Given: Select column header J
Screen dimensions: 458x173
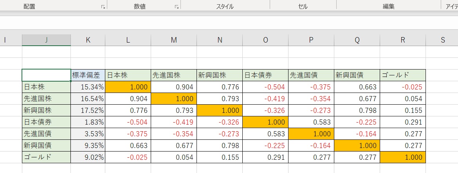Looking at the screenshot, I should point(46,40).
